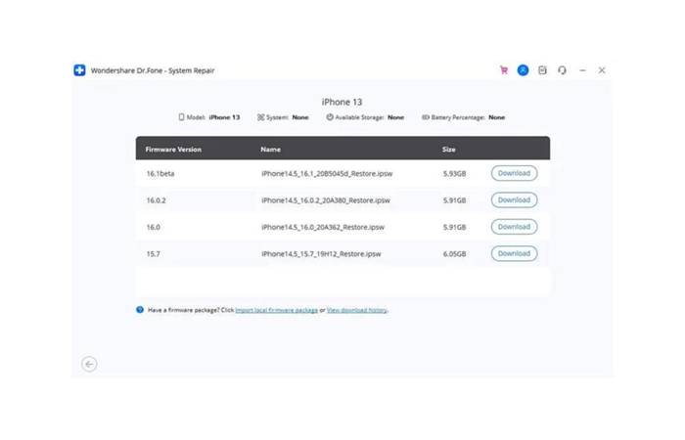Click Import local firmware package link
The width and height of the screenshot is (685, 440).
[277, 310]
